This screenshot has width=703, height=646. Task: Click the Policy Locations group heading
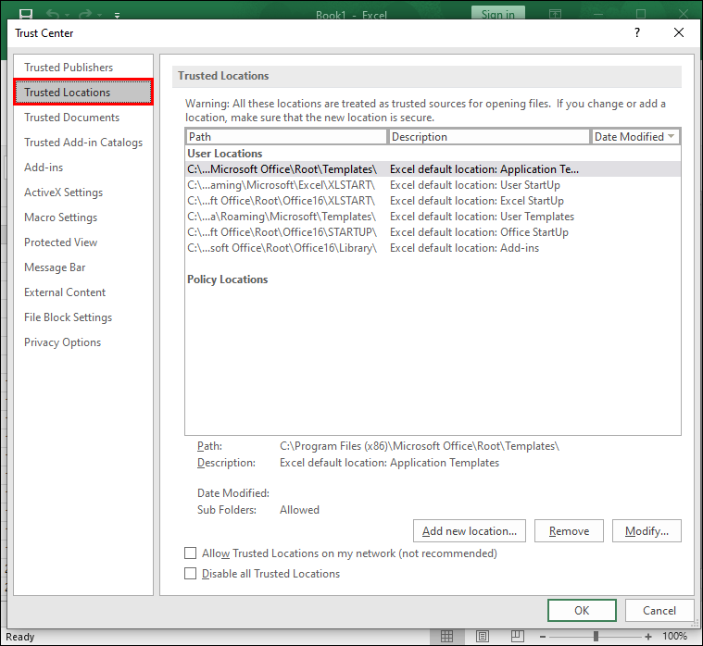click(227, 280)
